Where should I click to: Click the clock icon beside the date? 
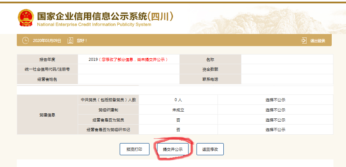[x=26, y=41]
